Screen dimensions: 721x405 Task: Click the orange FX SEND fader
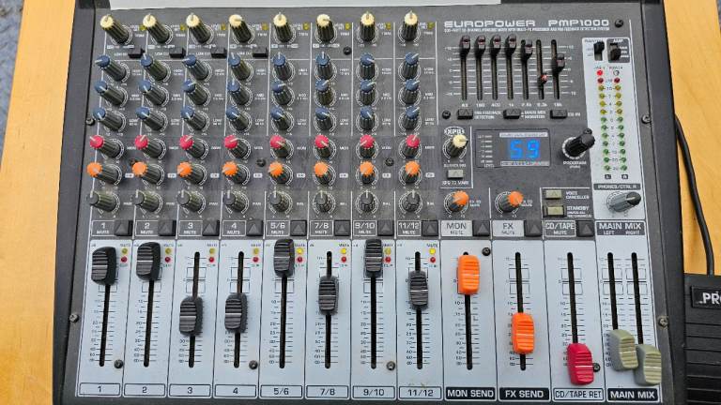523,334
